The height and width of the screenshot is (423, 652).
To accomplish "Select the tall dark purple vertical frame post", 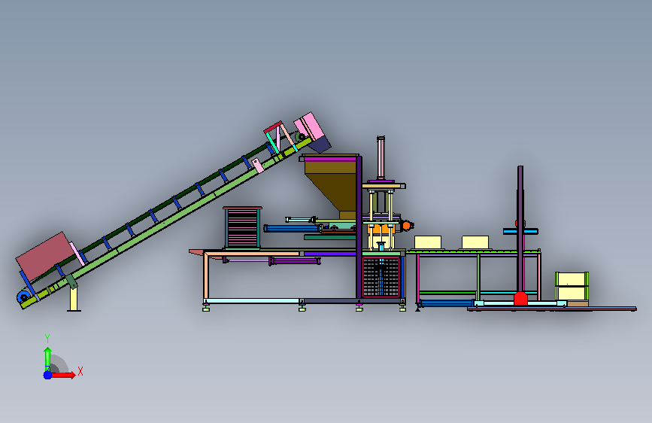I will pyautogui.click(x=359, y=227).
